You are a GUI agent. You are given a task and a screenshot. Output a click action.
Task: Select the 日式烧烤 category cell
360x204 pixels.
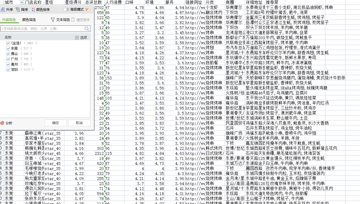click(x=215, y=153)
